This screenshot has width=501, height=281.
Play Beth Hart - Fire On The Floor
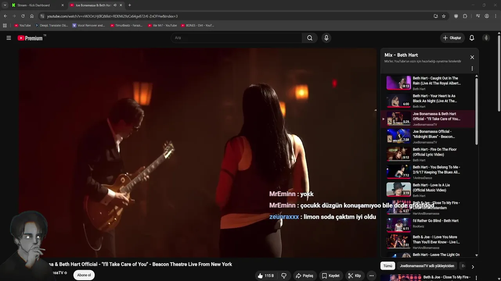click(x=429, y=155)
